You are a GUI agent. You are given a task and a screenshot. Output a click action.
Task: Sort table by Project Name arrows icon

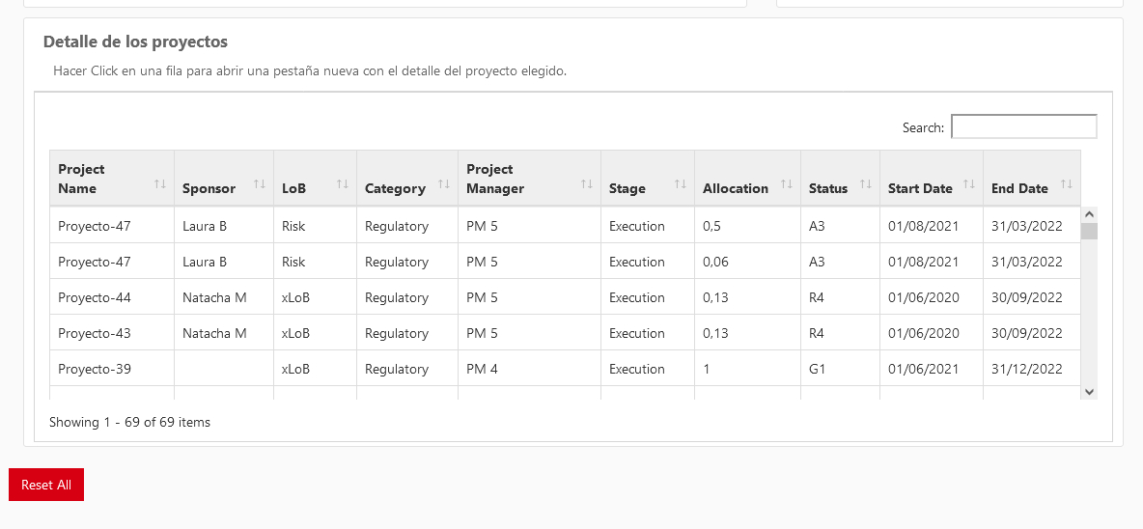[160, 183]
